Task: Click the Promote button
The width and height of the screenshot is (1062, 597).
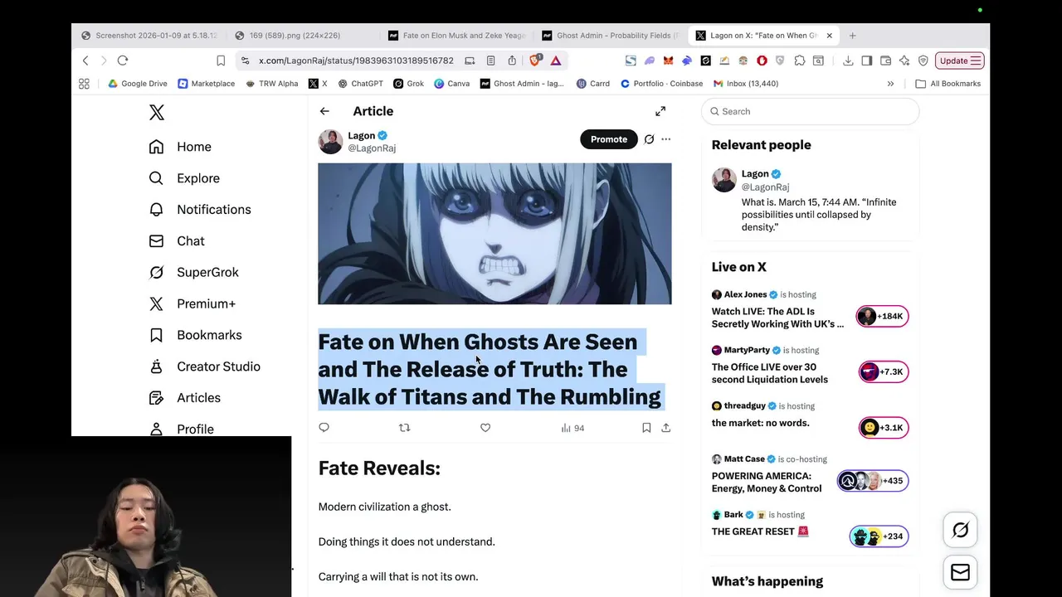Action: coord(609,139)
